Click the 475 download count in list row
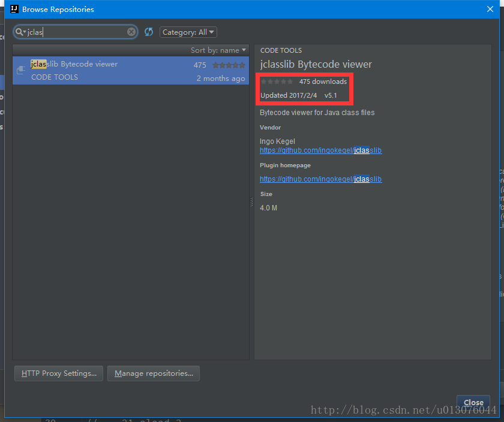This screenshot has width=504, height=422. (x=200, y=65)
